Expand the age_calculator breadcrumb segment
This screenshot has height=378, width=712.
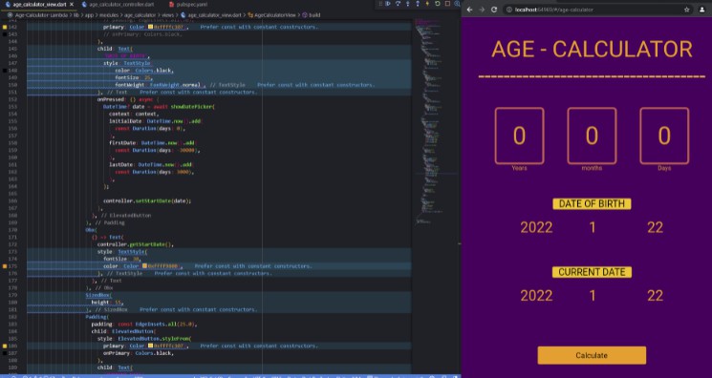[x=140, y=15]
